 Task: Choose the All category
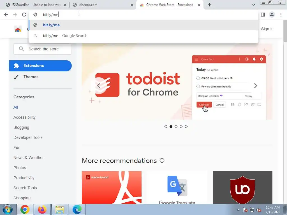(16, 107)
